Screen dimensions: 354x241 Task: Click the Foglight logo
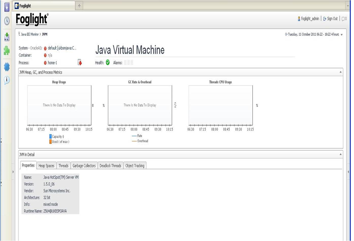tap(32, 19)
